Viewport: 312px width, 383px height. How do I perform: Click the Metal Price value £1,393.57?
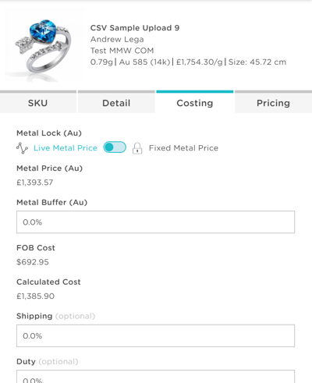click(35, 183)
